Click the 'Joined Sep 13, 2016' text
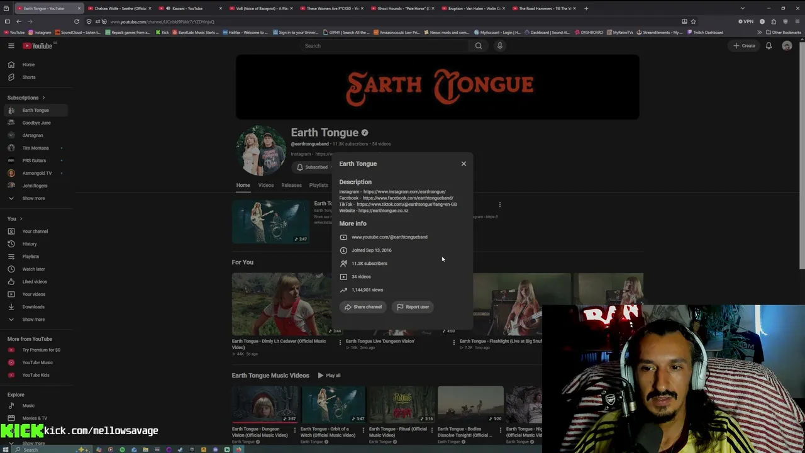The height and width of the screenshot is (453, 805). [371, 250]
